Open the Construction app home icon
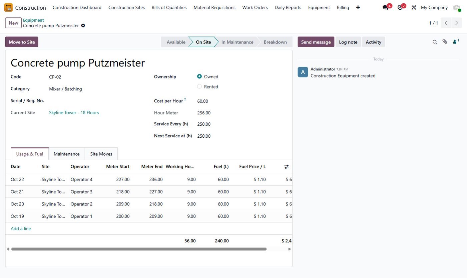Screen dimensions: 467x278 click(8, 7)
